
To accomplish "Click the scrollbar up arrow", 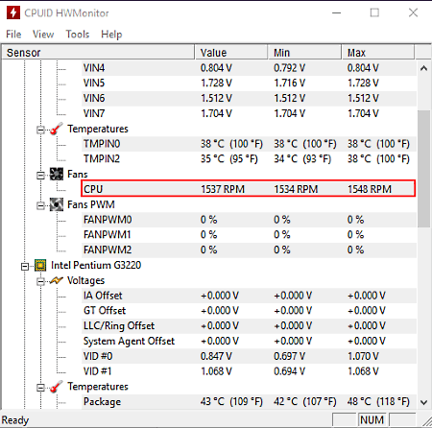I will tap(423, 68).
